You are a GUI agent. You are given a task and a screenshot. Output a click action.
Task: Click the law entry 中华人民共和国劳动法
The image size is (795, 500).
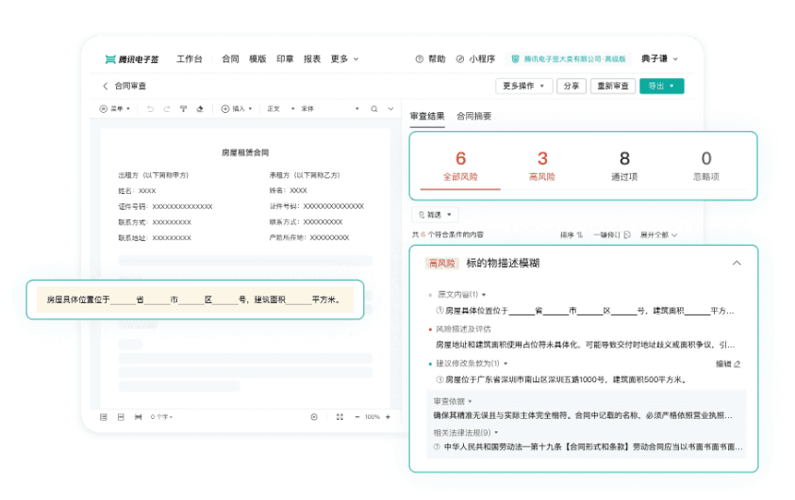(588, 447)
